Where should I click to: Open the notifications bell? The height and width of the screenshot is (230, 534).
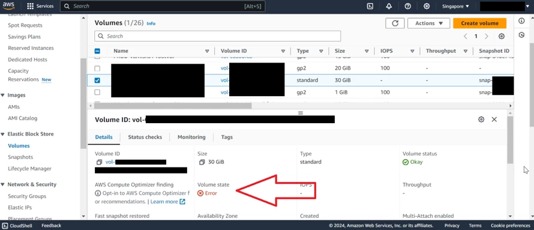point(389,6)
